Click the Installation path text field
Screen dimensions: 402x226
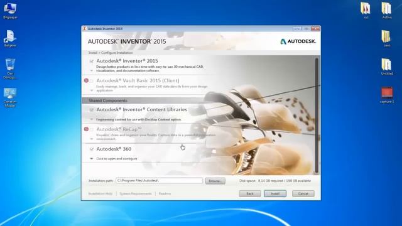159,181
